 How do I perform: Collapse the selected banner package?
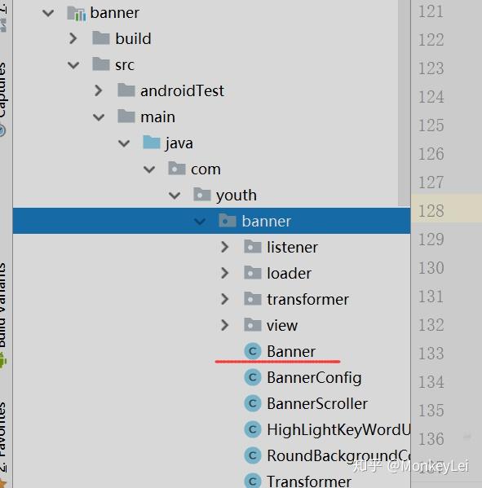199,222
